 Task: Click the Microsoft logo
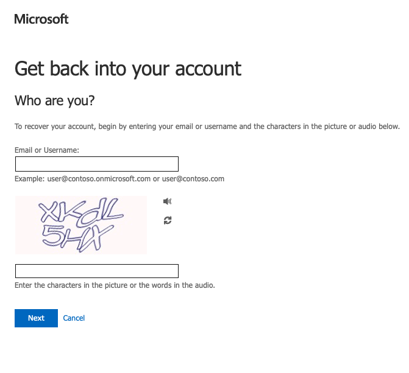point(41,19)
